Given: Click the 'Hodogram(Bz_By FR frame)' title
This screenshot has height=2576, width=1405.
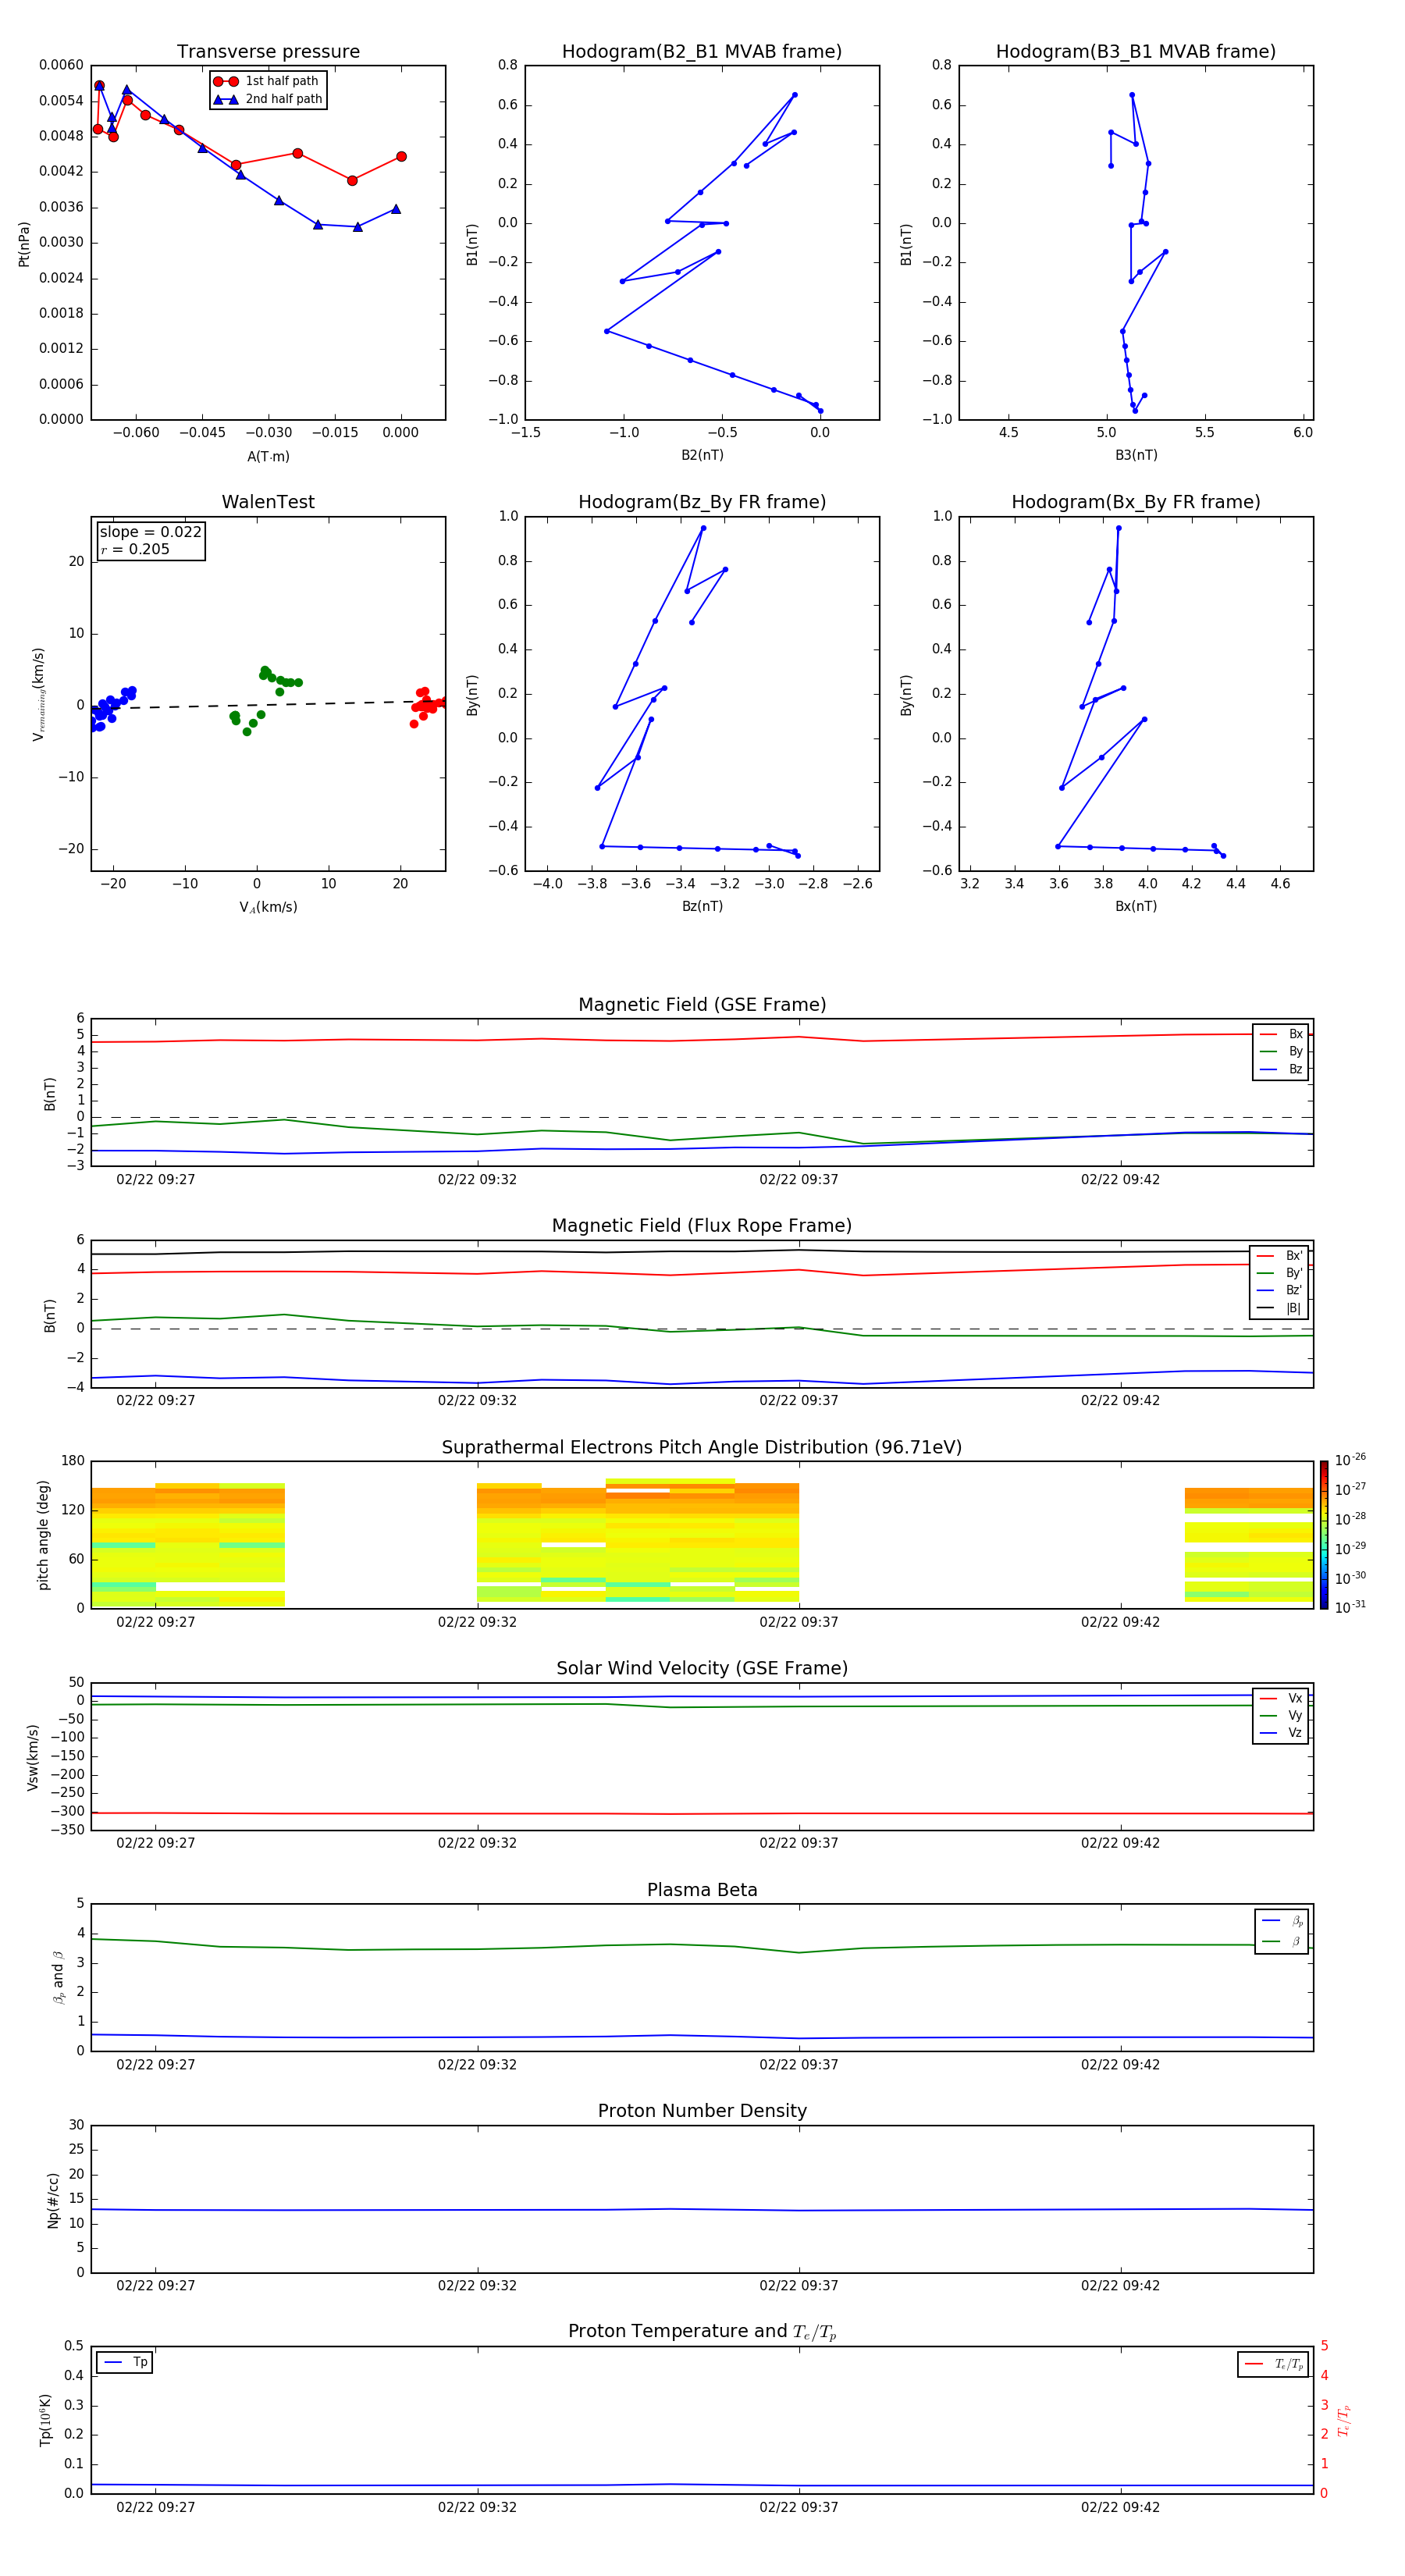Looking at the screenshot, I should (x=702, y=502).
